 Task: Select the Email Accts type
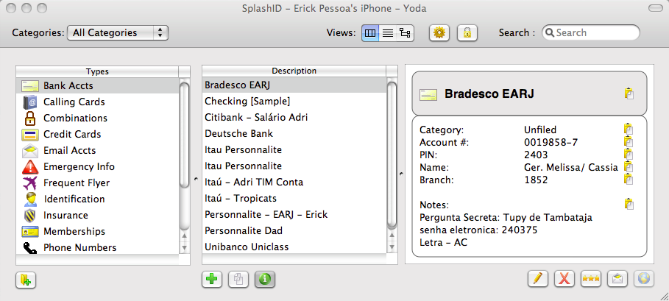click(x=97, y=150)
